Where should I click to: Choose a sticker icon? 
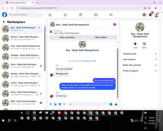[x=60, y=104]
